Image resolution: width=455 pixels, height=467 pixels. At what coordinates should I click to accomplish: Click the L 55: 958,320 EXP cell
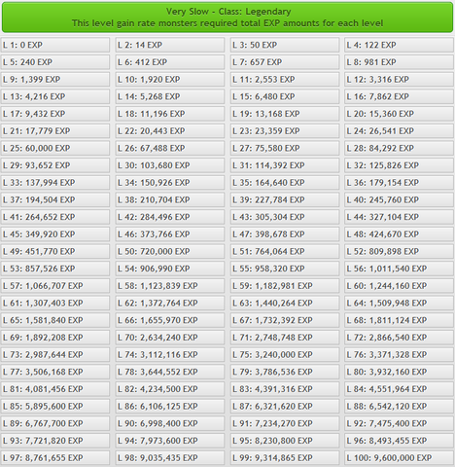pos(285,269)
